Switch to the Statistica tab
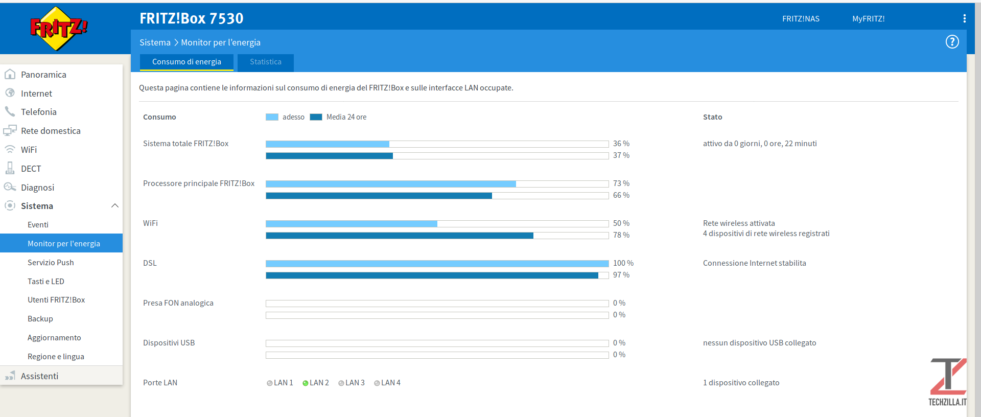Viewport: 981px width, 417px height. (266, 62)
